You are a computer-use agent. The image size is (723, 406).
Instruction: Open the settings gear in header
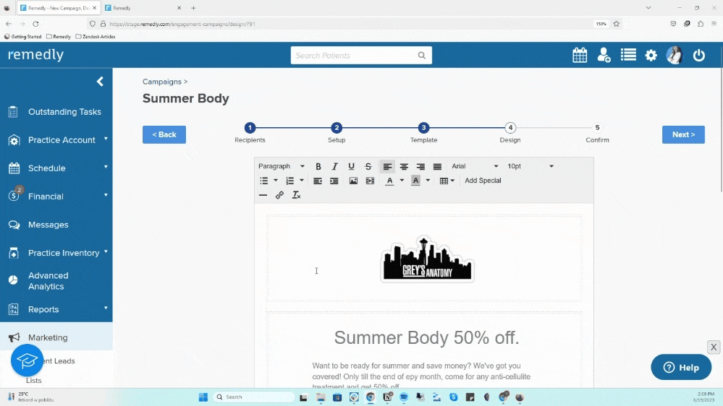tap(651, 55)
